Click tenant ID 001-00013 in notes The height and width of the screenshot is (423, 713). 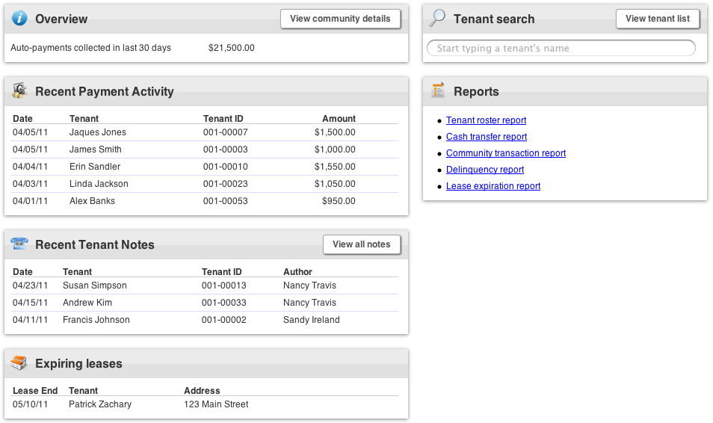tap(224, 285)
